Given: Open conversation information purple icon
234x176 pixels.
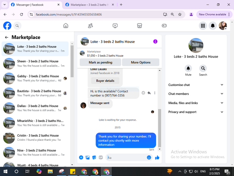Looking at the screenshot, I should [155, 41].
